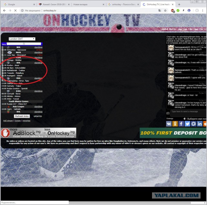Image resolution: width=207 pixels, height=205 pixels.
Task: Open the Edmonton - Vancouver game
Action: (x=16, y=50)
